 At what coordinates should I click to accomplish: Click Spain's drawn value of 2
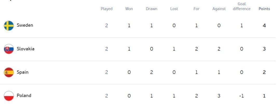tap(151, 72)
